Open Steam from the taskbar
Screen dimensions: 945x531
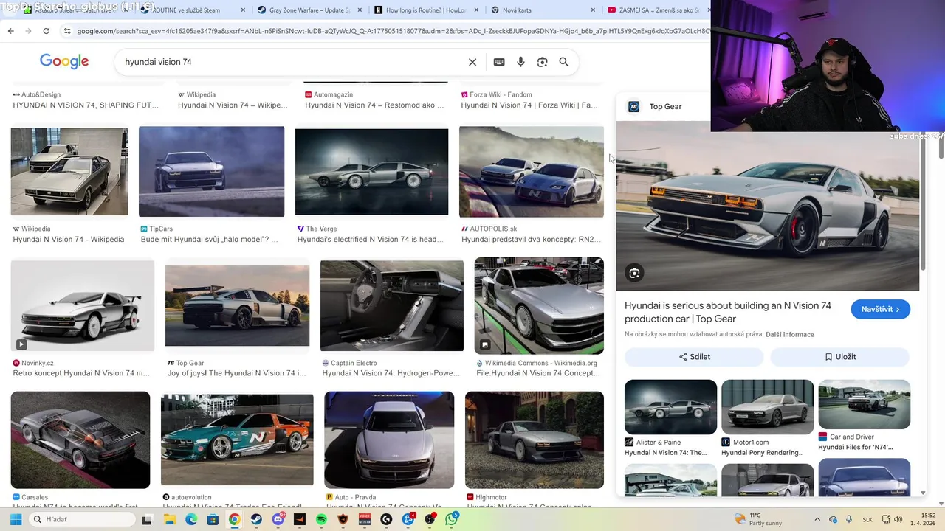[256, 519]
